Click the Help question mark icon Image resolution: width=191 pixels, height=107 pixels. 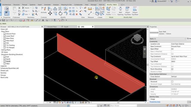click(x=176, y=1)
